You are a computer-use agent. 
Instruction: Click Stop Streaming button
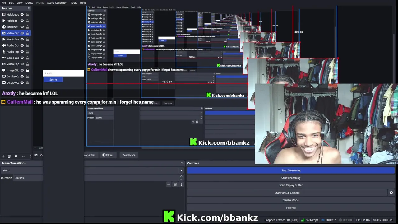(291, 170)
